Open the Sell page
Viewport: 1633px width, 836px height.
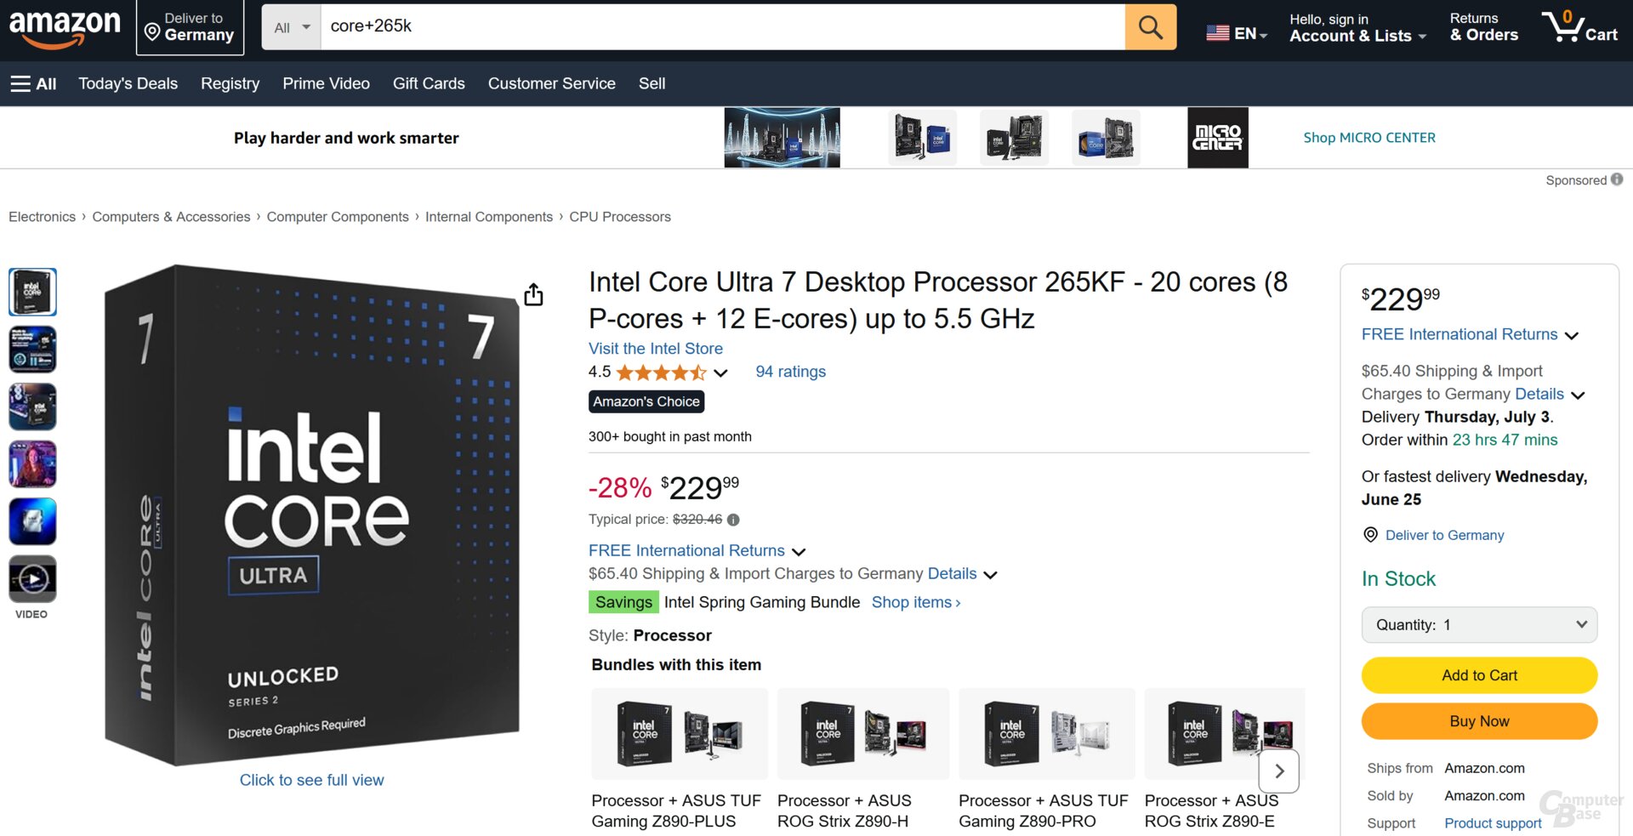652,83
